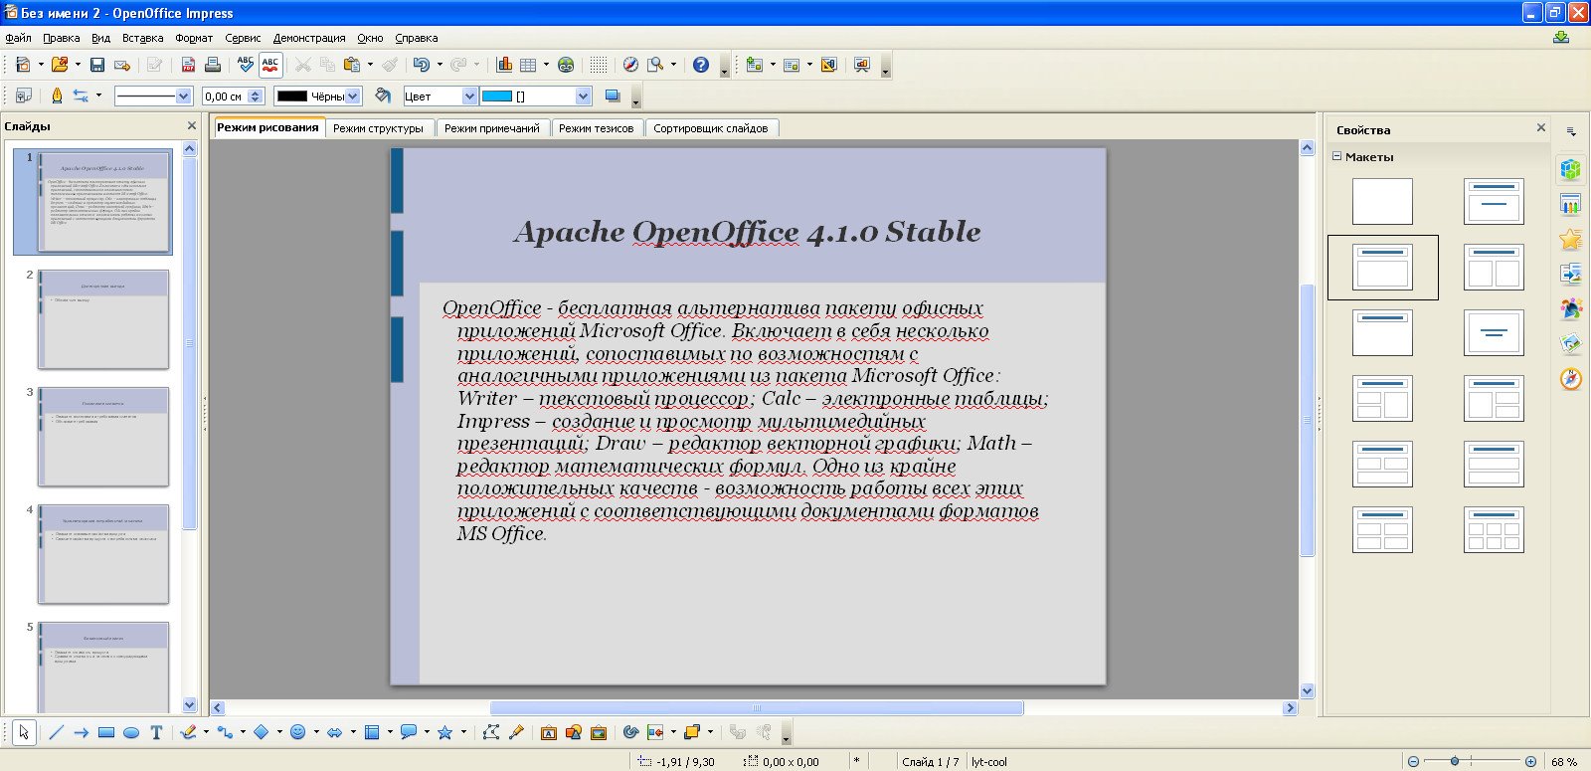Viewport: 1591px width, 771px height.
Task: Switch to the Режим тезисов tab
Action: click(596, 128)
